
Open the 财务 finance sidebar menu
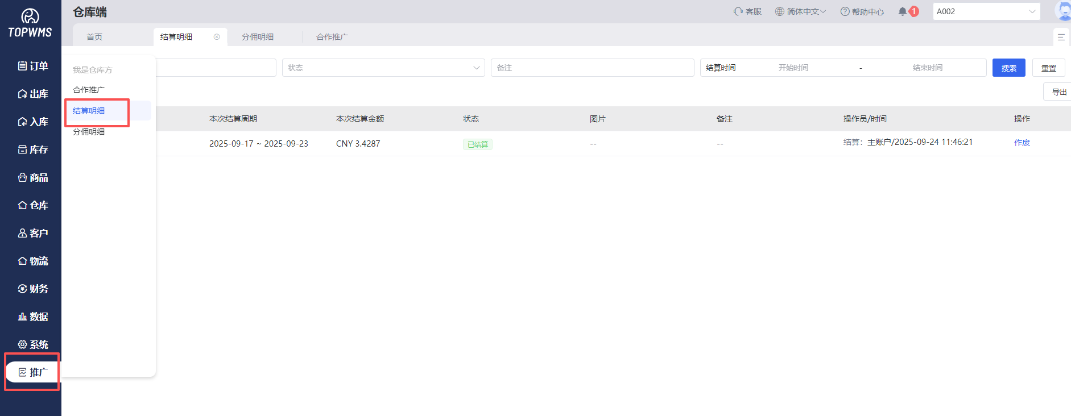click(32, 289)
